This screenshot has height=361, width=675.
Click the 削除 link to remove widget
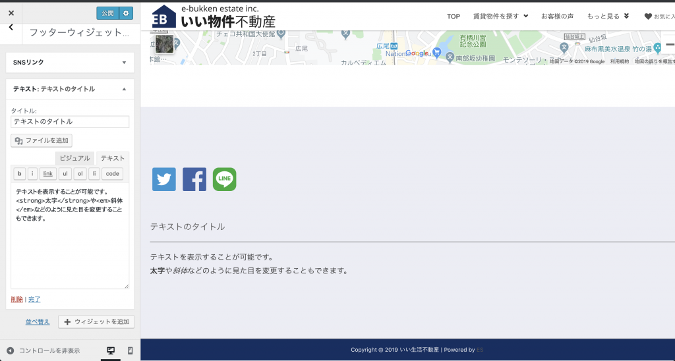coord(16,299)
